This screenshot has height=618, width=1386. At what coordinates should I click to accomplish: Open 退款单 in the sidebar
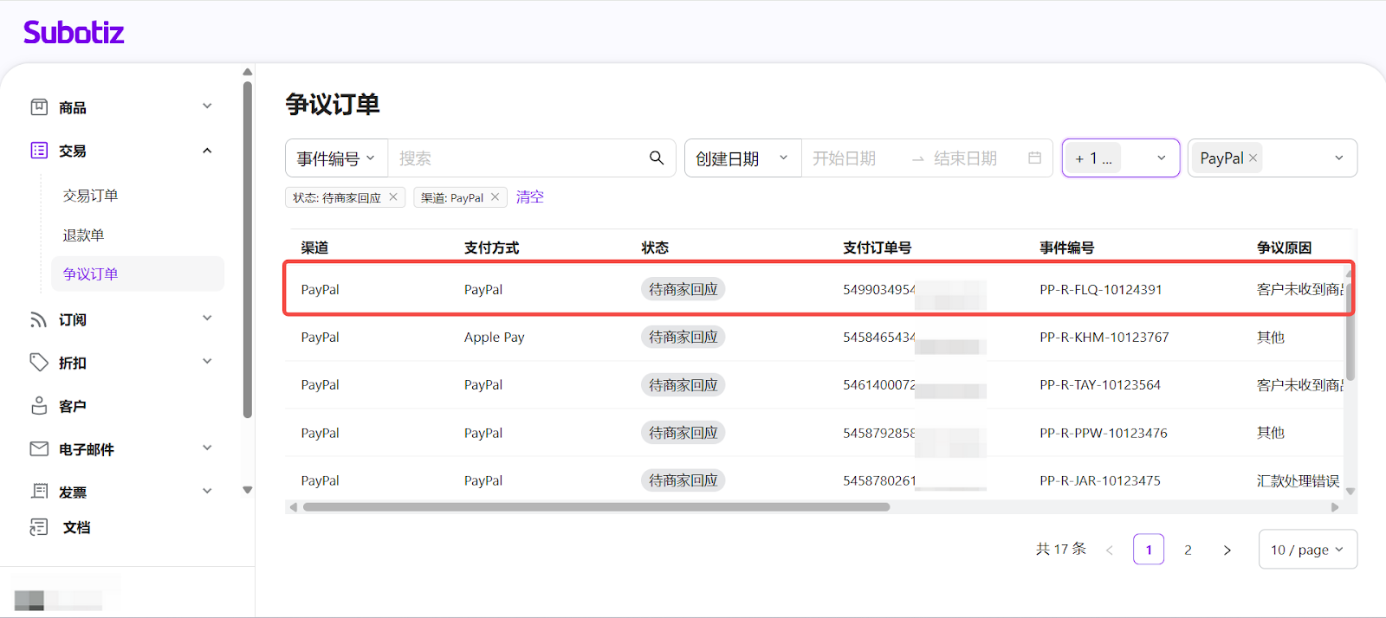click(x=83, y=235)
